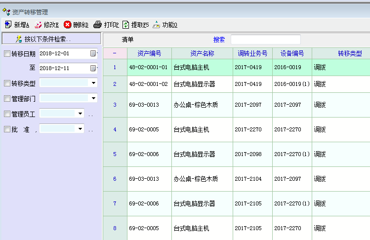370x240 pixels.
Task: Click the 资产名称 column header
Action: 202,53
